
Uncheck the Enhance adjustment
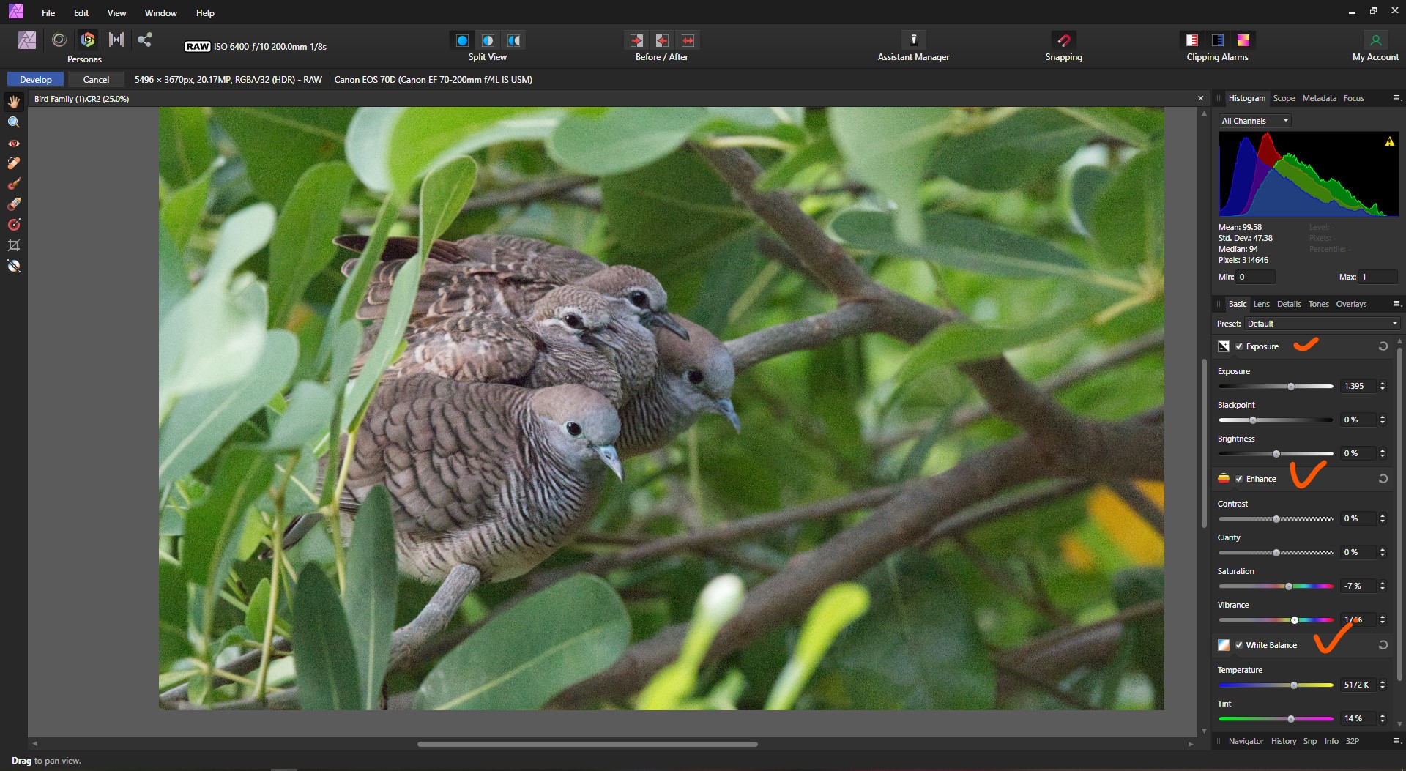[1239, 479]
